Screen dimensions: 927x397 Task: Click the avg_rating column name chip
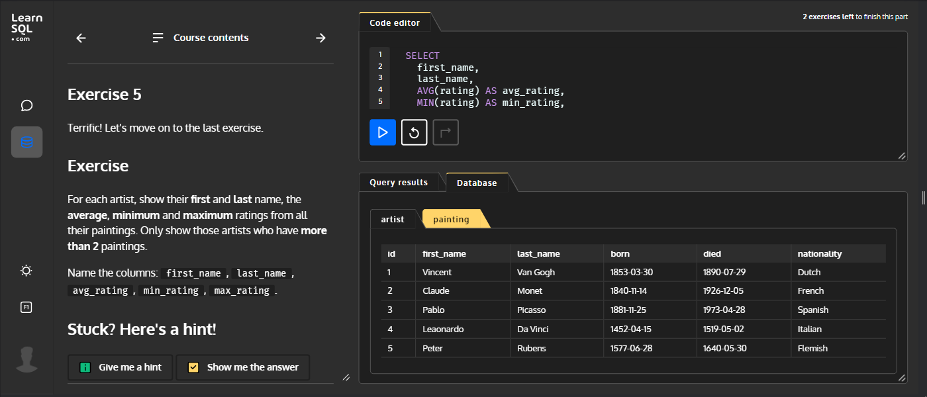100,290
